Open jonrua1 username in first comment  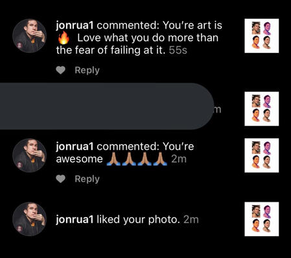coord(75,25)
